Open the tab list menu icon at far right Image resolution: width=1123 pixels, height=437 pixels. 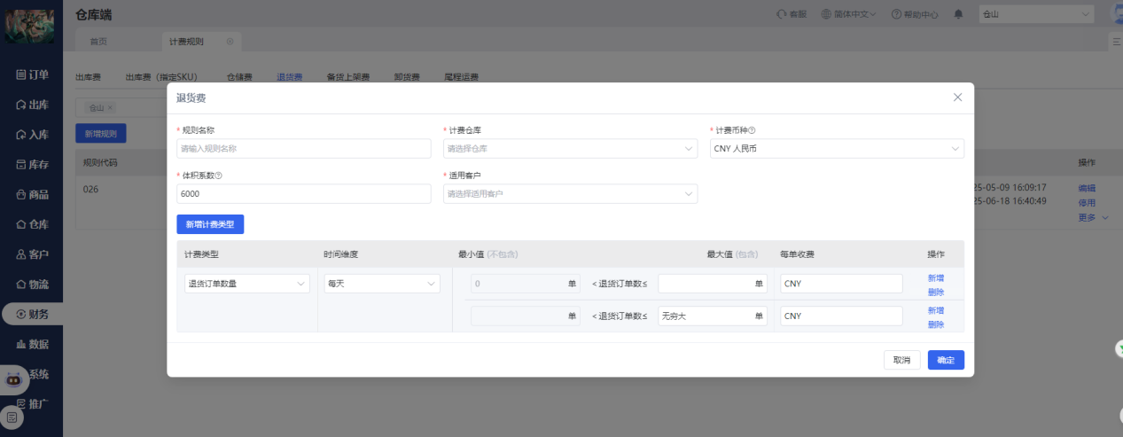tap(1116, 42)
